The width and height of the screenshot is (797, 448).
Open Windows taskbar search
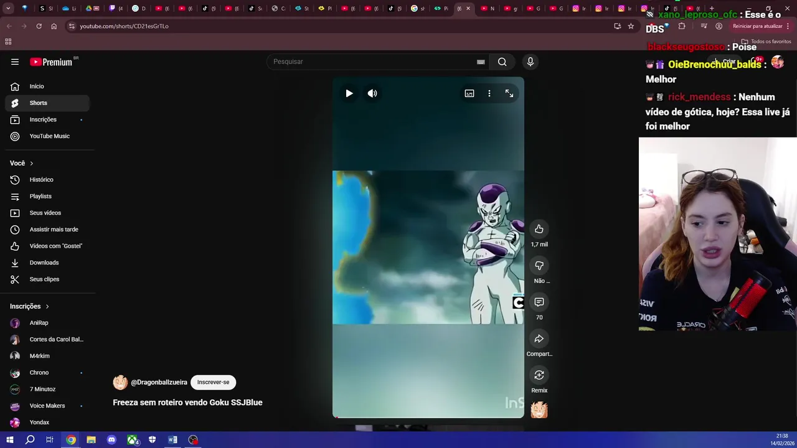coord(29,440)
